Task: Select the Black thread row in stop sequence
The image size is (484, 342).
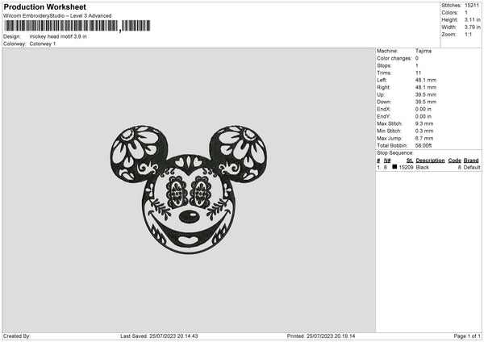Action: (x=428, y=167)
